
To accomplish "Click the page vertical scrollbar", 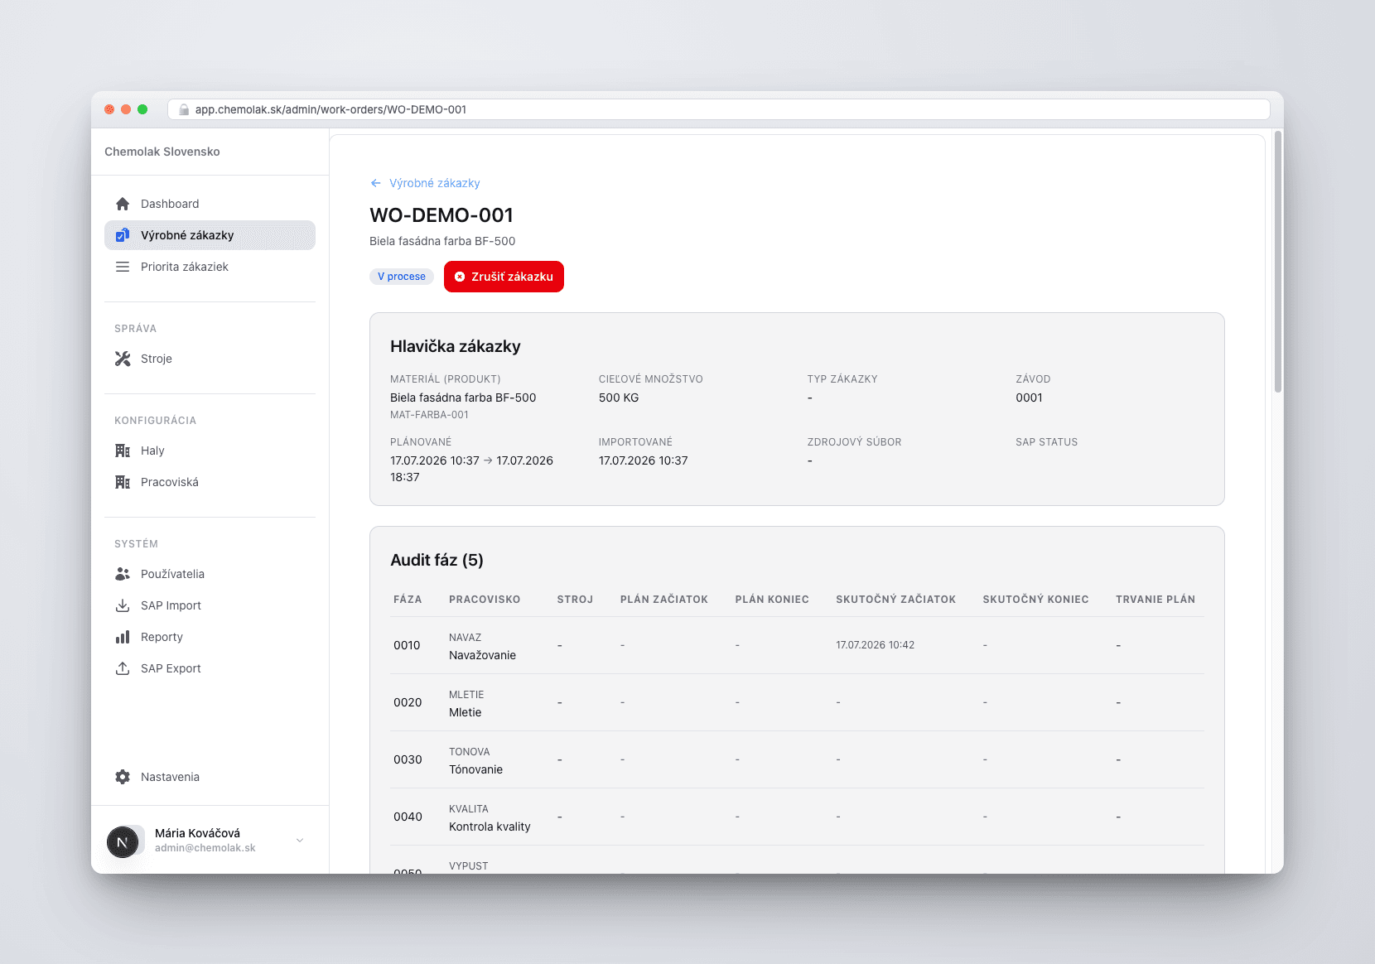I will click(1278, 262).
